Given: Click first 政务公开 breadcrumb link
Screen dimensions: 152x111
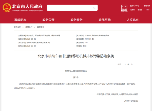Looking at the screenshot, I should pyautogui.click(x=17, y=27).
